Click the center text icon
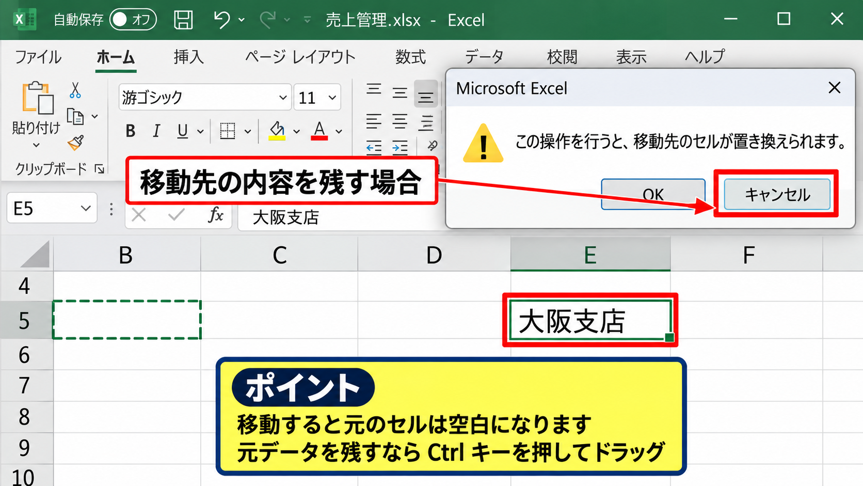863x486 pixels. click(399, 122)
